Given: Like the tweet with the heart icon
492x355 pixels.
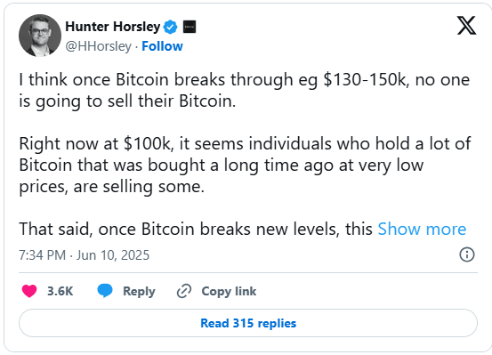Looking at the screenshot, I should (x=29, y=291).
